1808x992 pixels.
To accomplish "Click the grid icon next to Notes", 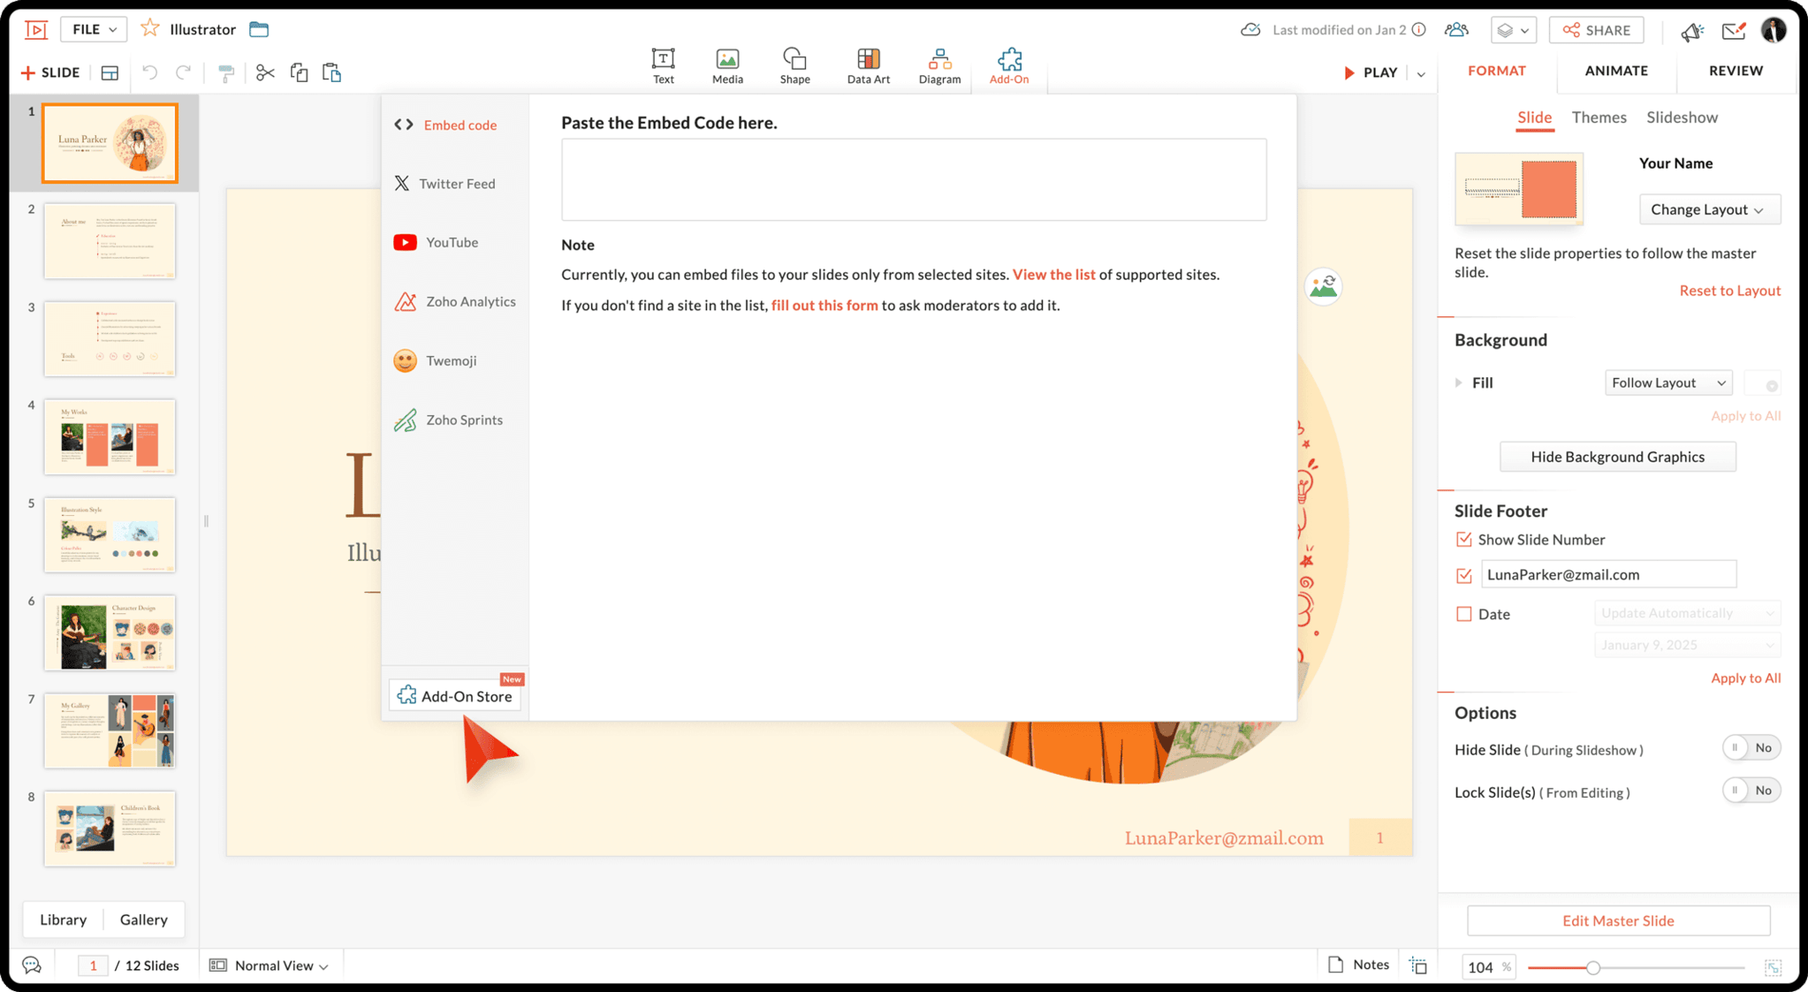I will 1418,965.
